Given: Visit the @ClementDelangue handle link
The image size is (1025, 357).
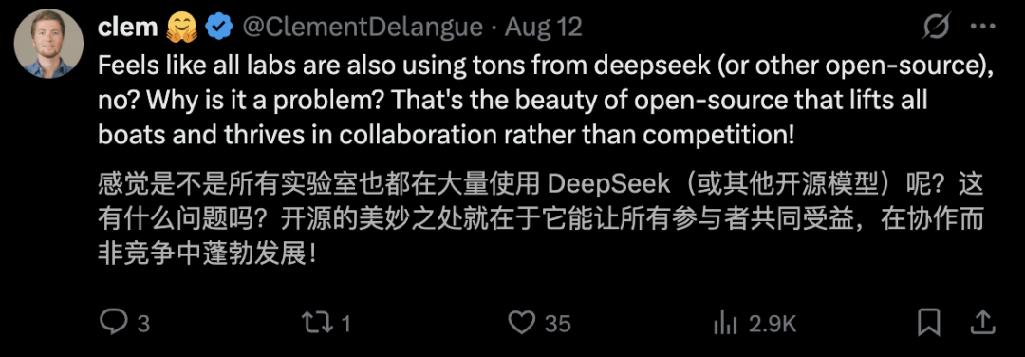Looking at the screenshot, I should click(x=363, y=28).
